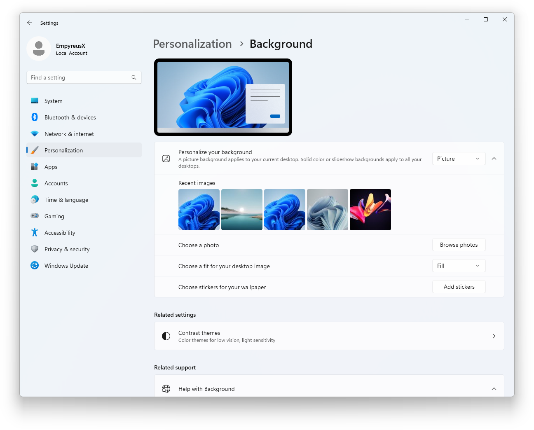Screen dimensions: 534x430
Task: Open Contrast themes via its chevron
Action: tap(494, 336)
